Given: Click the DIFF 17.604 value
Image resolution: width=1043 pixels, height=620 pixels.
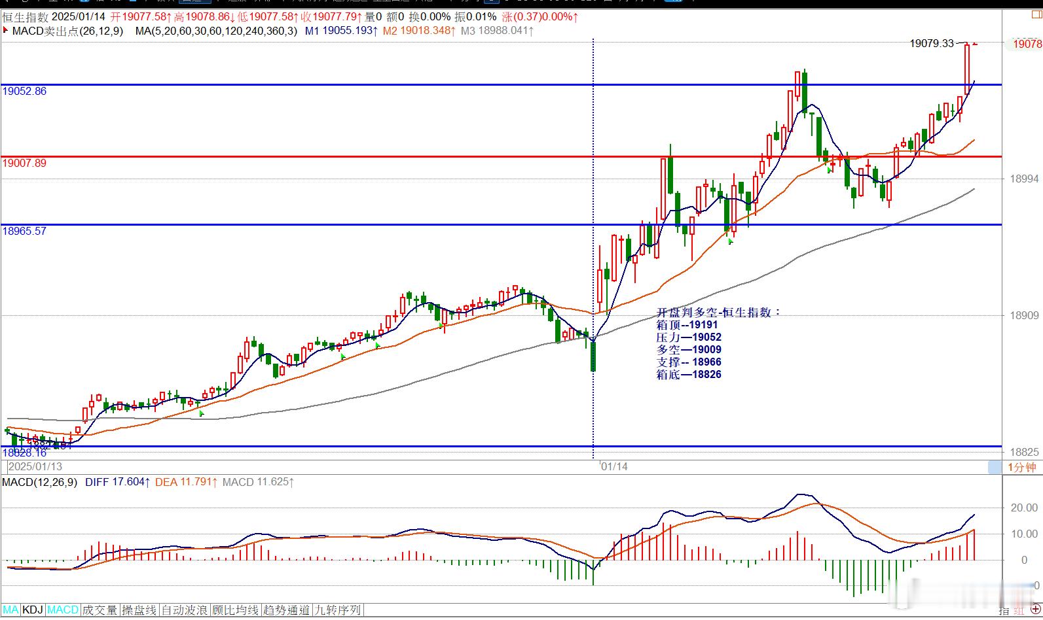Looking at the screenshot, I should pyautogui.click(x=118, y=482).
